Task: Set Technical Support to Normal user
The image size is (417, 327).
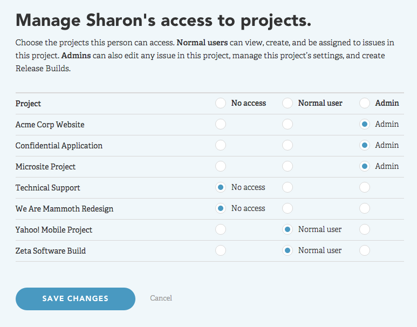Action: point(288,187)
